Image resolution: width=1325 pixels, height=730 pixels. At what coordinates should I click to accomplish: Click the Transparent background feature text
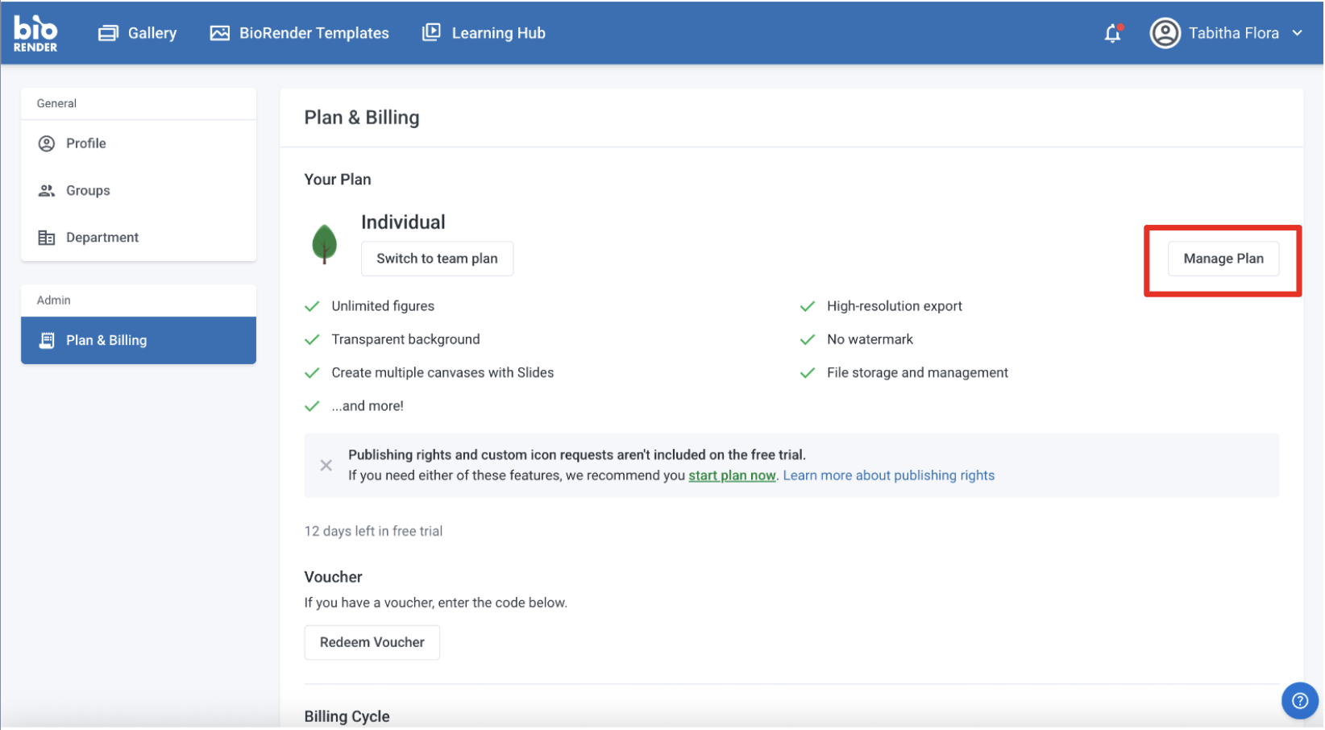(405, 340)
